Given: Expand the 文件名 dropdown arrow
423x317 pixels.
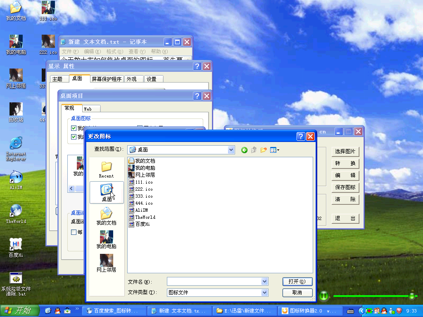Looking at the screenshot, I should (x=265, y=282).
